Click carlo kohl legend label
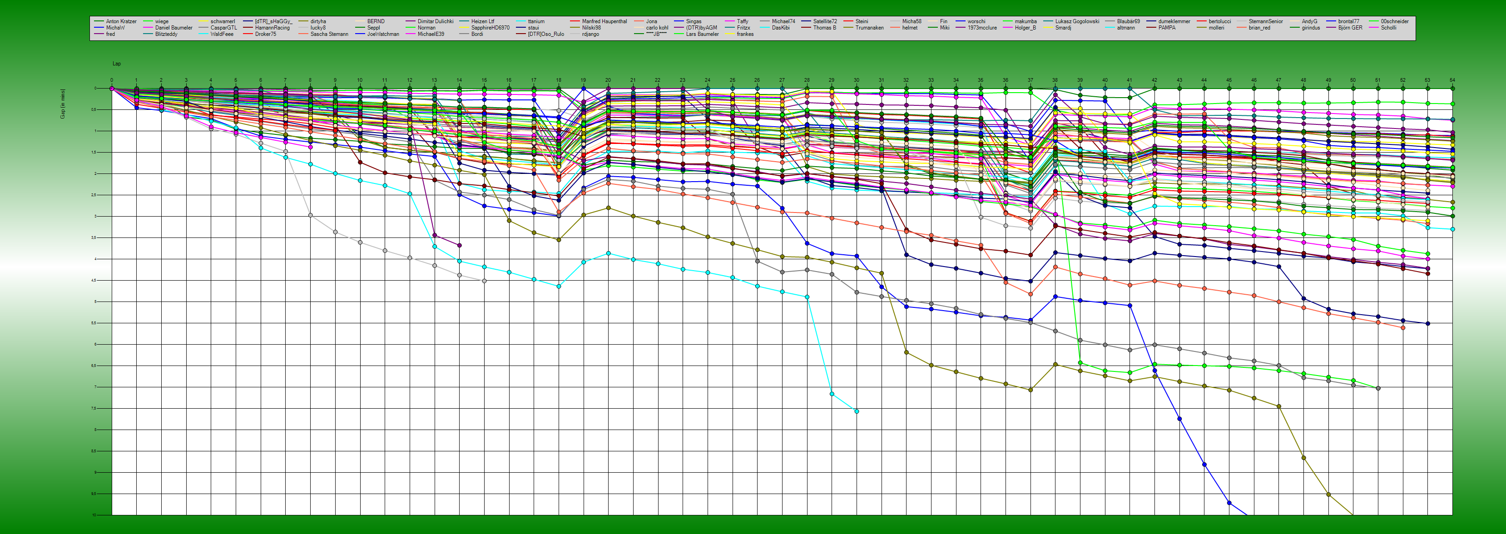 (x=657, y=28)
